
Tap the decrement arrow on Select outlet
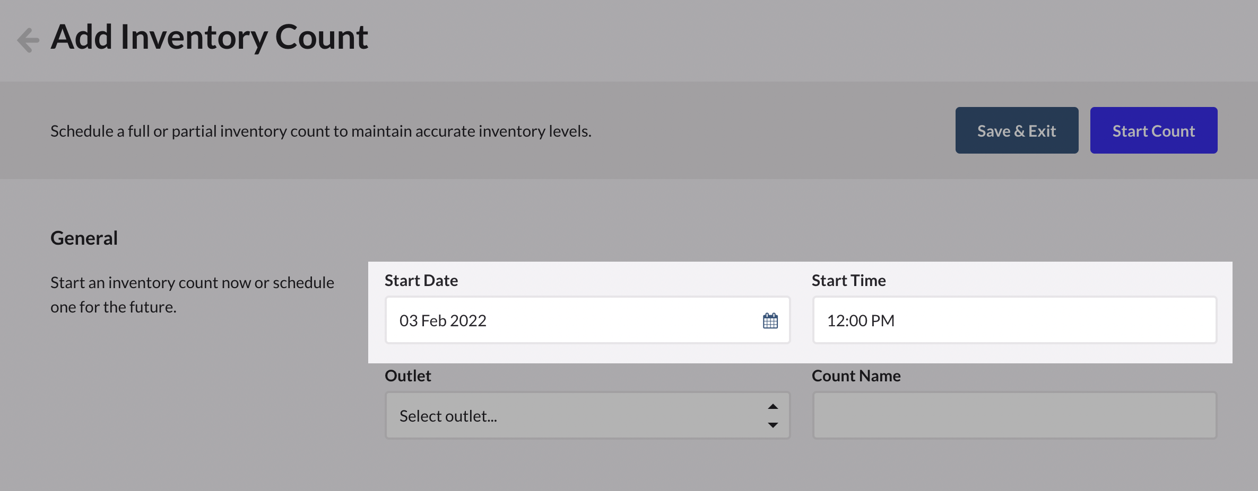(x=773, y=424)
